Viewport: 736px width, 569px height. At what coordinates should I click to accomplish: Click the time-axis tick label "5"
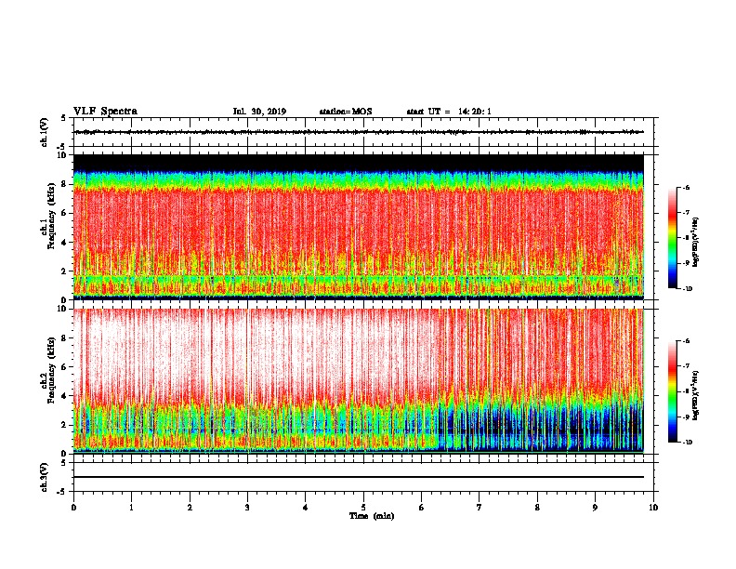point(363,508)
